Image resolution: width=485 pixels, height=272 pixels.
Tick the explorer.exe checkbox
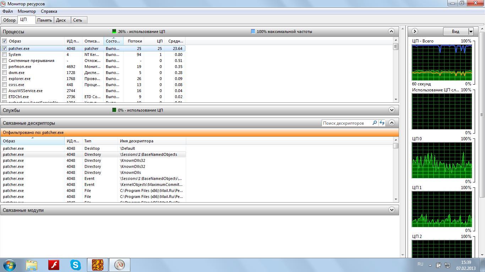tap(5, 79)
